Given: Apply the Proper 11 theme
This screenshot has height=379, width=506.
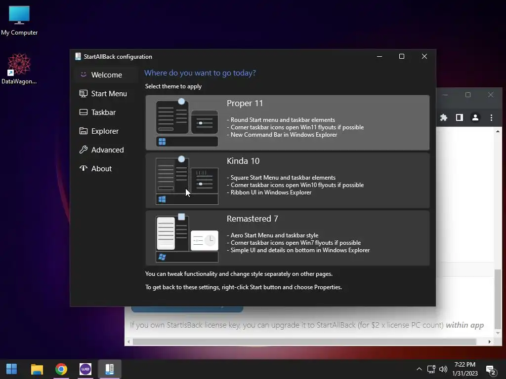Looking at the screenshot, I should point(287,122).
